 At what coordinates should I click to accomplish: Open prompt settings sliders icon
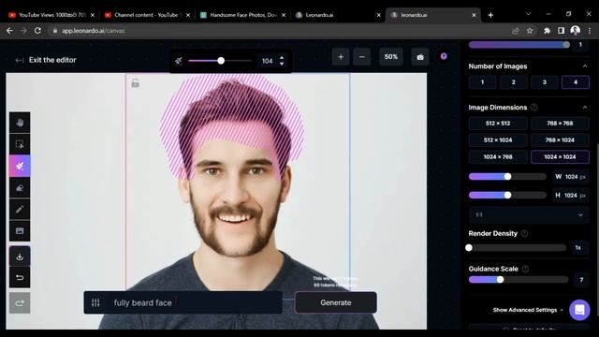95,302
